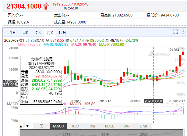The width and height of the screenshot is (187, 136).
Task: Click the 2019/9 axis date
Action: pyautogui.click(x=134, y=101)
